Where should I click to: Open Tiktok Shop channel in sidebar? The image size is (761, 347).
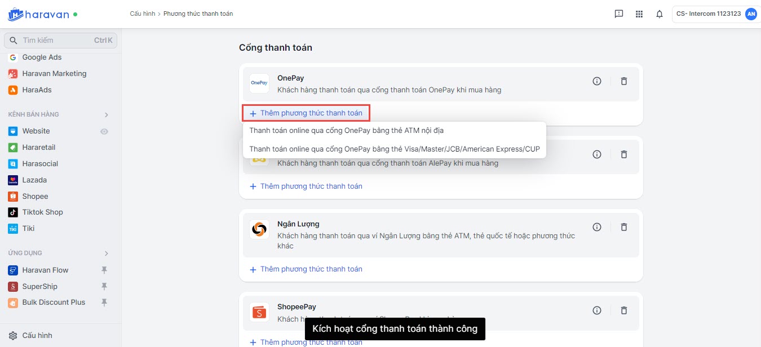pos(43,212)
